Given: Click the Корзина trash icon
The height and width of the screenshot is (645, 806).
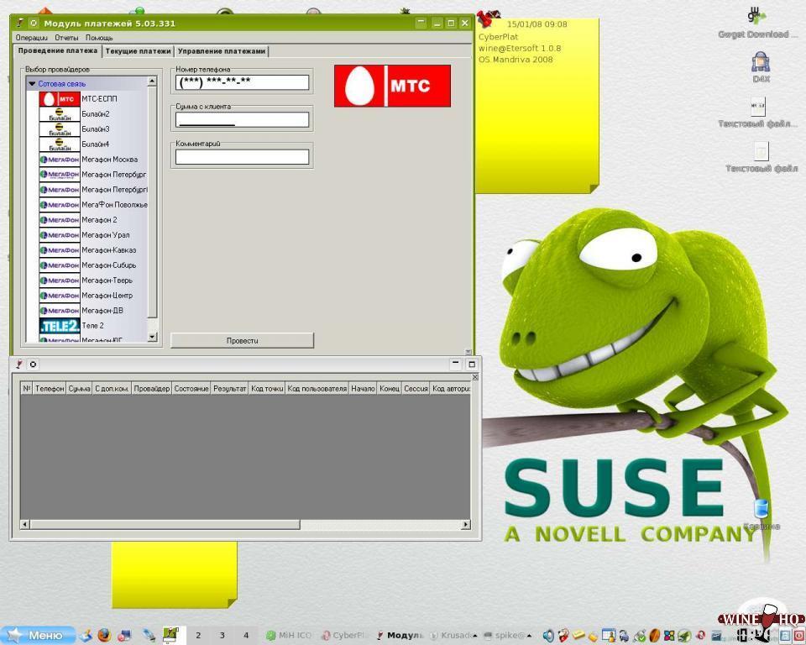Looking at the screenshot, I should click(x=761, y=510).
